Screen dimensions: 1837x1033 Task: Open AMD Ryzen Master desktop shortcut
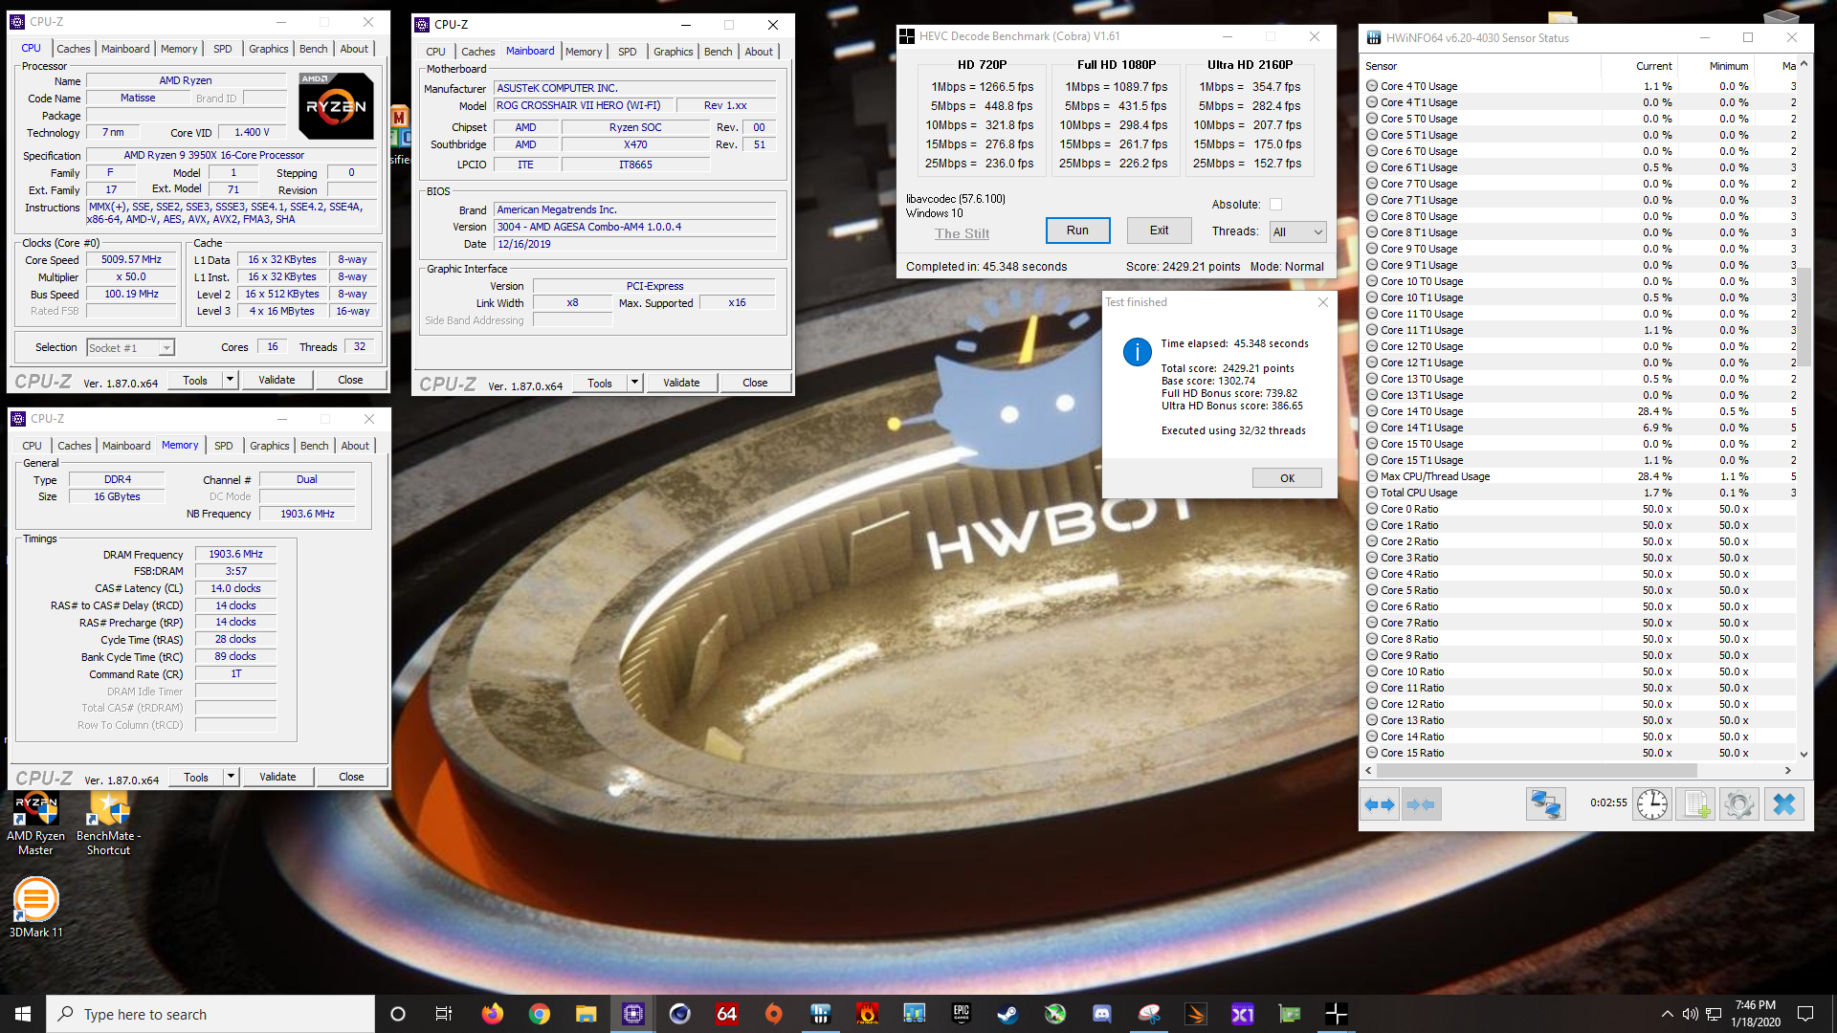click(x=35, y=824)
